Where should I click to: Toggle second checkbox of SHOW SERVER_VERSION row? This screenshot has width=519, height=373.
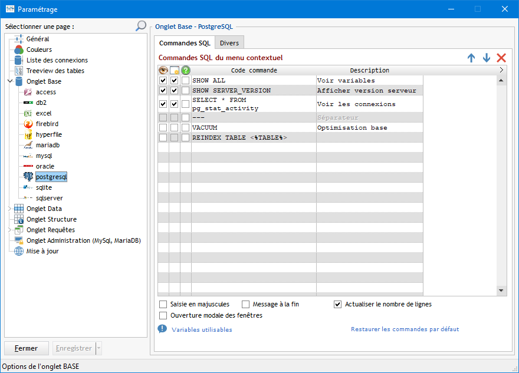tap(174, 90)
